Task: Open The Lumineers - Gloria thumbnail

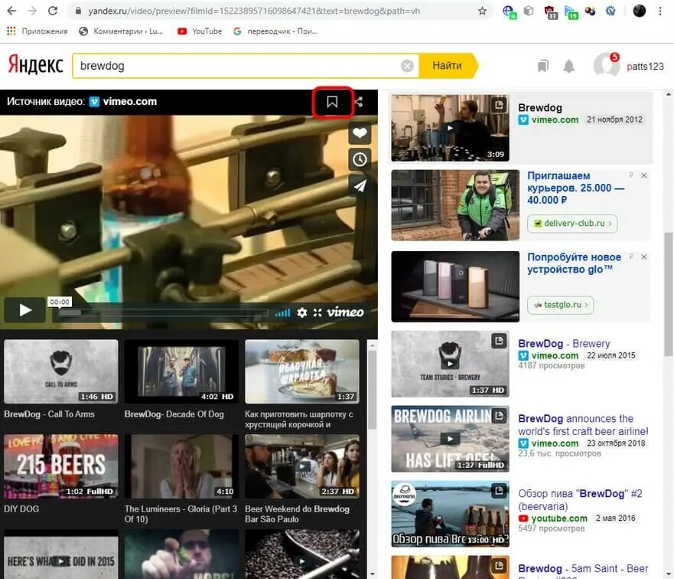Action: coord(181,466)
